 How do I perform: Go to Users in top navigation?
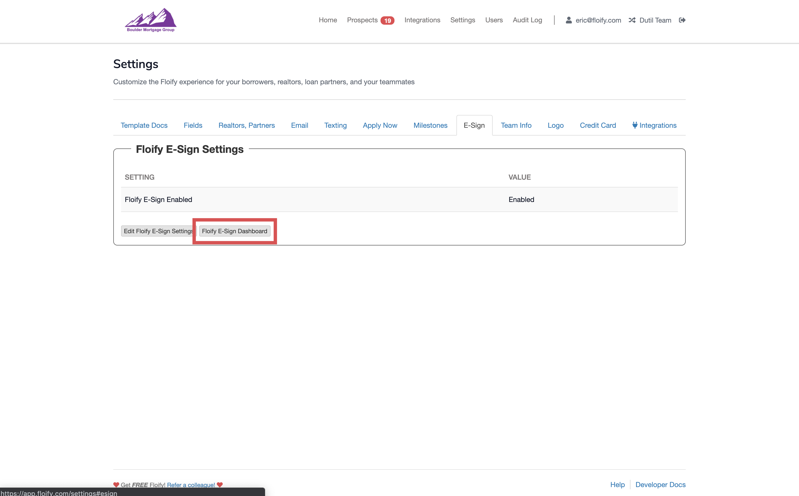[494, 20]
